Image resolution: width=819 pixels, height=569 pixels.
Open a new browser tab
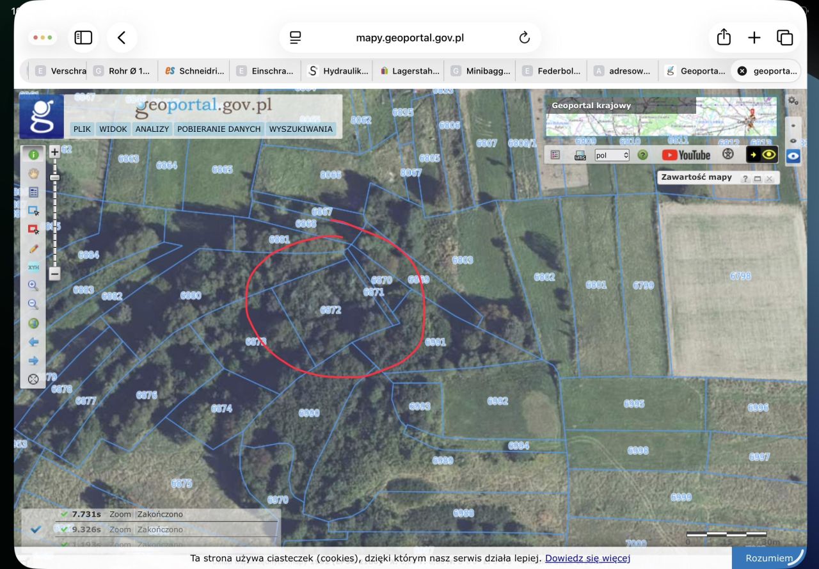pos(754,38)
